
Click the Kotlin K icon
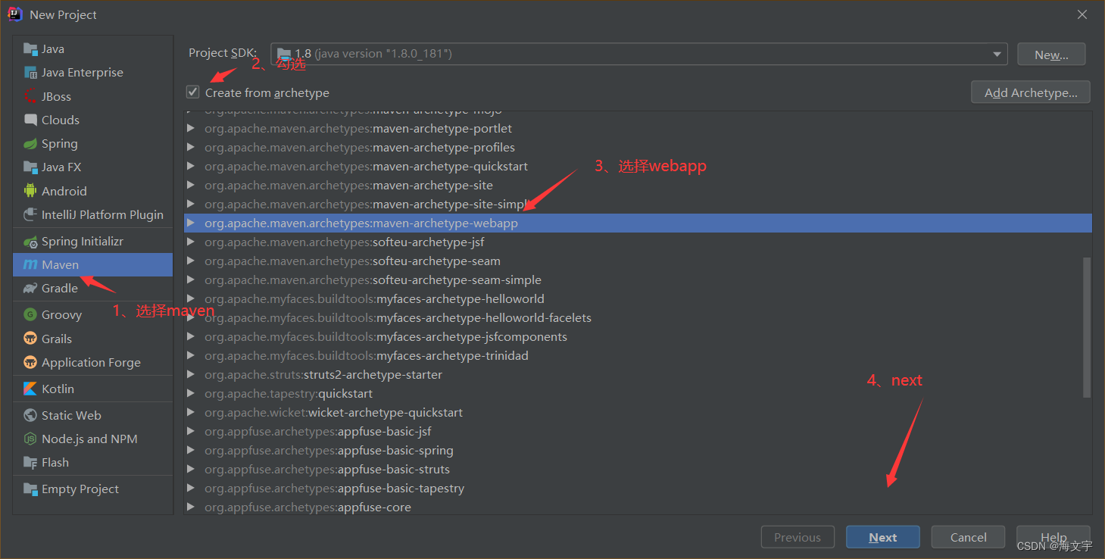tap(30, 389)
